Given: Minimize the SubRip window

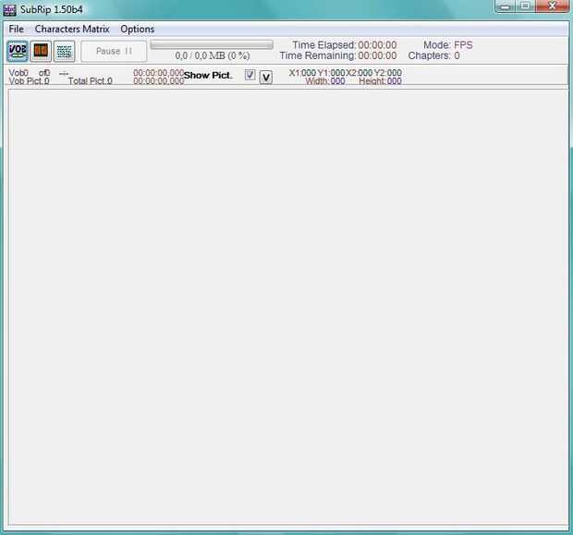Looking at the screenshot, I should tap(506, 6).
